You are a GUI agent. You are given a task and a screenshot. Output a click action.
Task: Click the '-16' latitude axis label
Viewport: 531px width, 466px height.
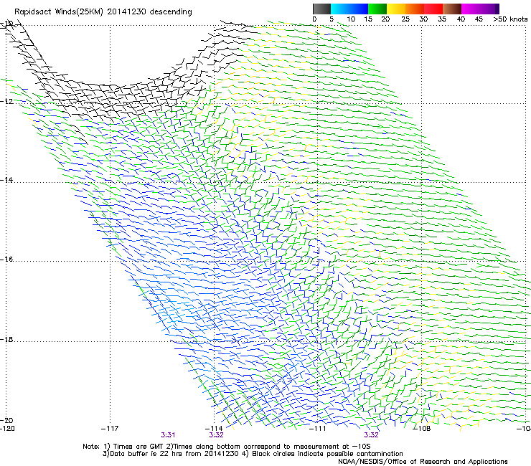(x=6, y=260)
